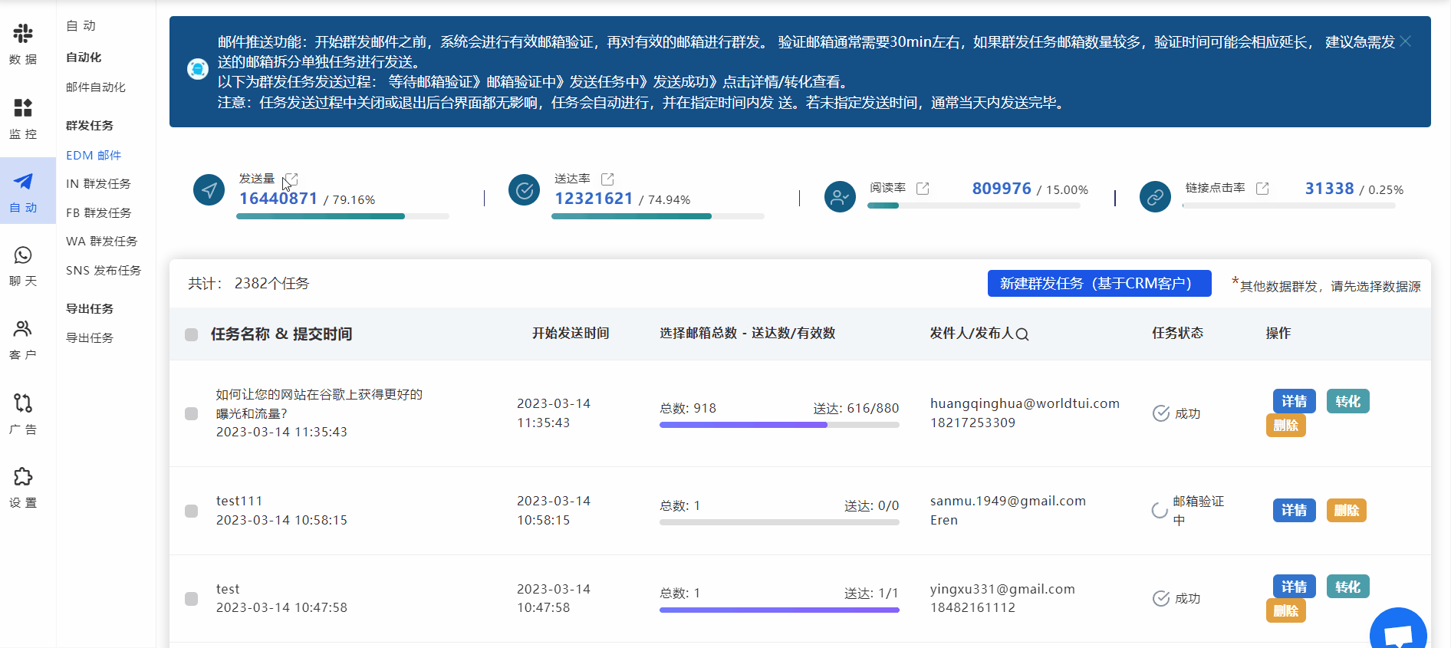Click the 开始发送时间 column header
Image resolution: width=1451 pixels, height=648 pixels.
pos(571,333)
